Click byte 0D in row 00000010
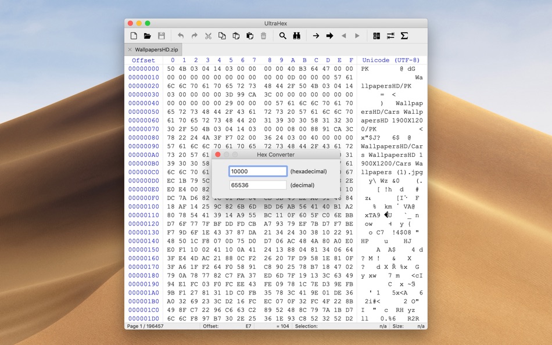 pyautogui.click(x=291, y=77)
